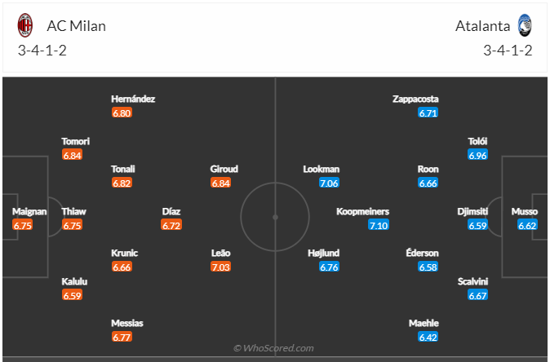Click the Atalanta club crest
Viewport: 550px width, 362px height.
click(x=524, y=25)
